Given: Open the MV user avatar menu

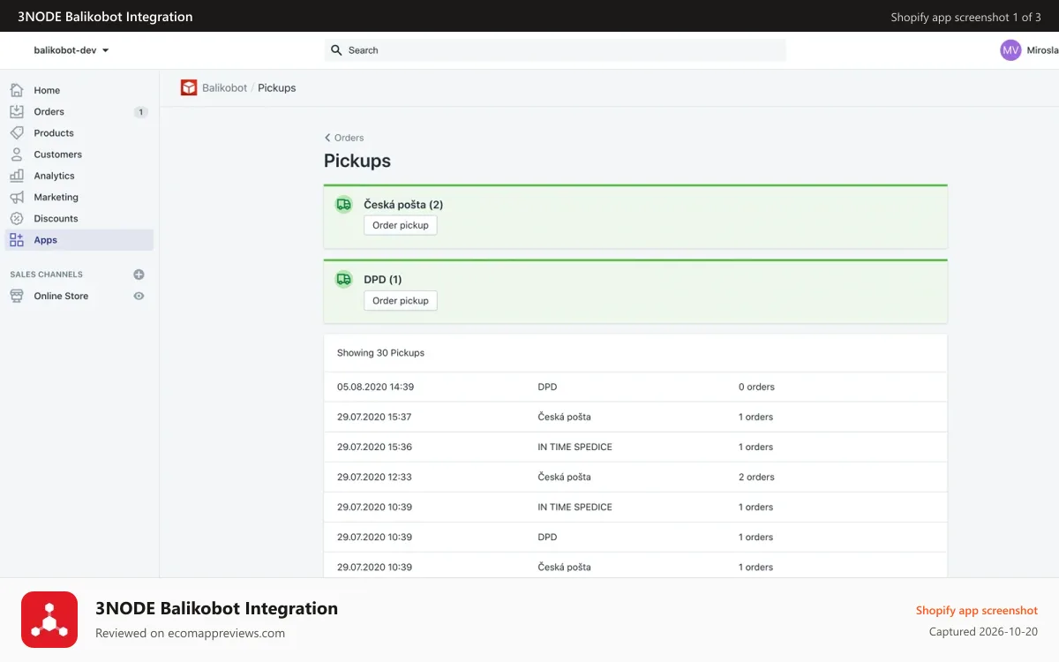Looking at the screenshot, I should point(1010,50).
